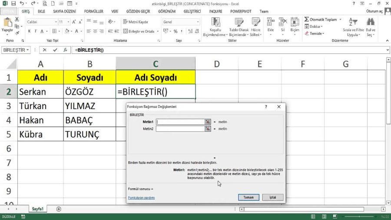The width and height of the screenshot is (391, 220).
Task: Click the Yapıştır paste icon
Action: coord(7,23)
